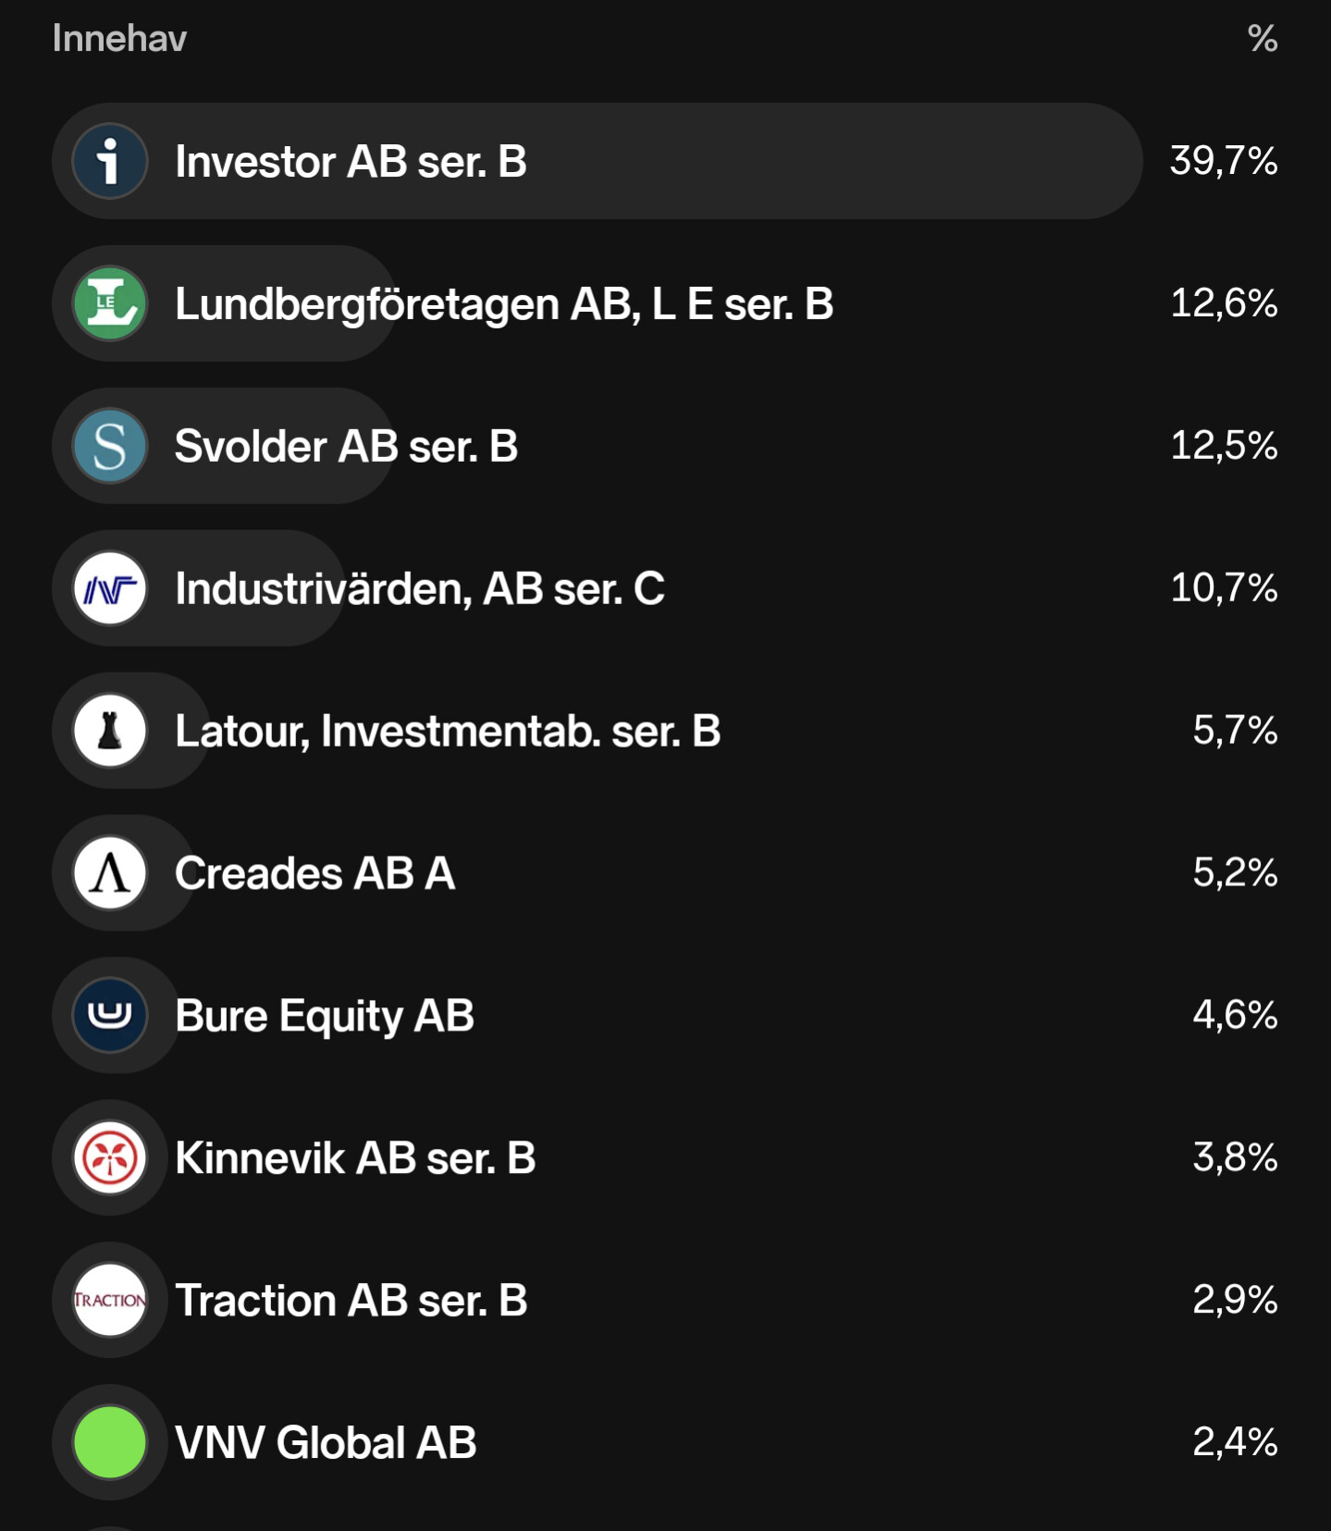
Task: Click the 39,7% Investor allocation value
Action: pos(1223,161)
